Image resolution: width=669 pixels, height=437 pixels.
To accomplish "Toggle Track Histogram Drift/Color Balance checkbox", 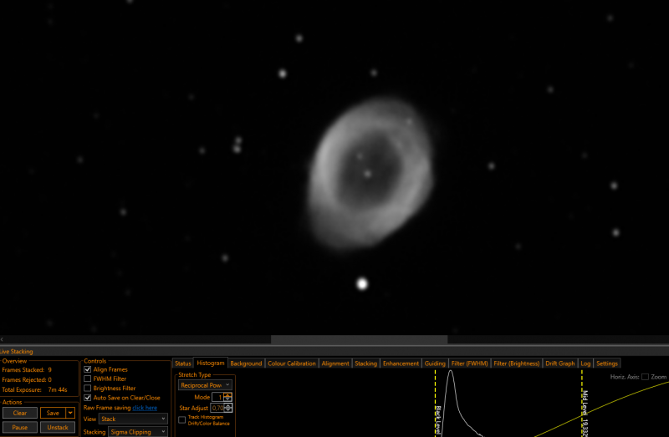I will tap(182, 420).
